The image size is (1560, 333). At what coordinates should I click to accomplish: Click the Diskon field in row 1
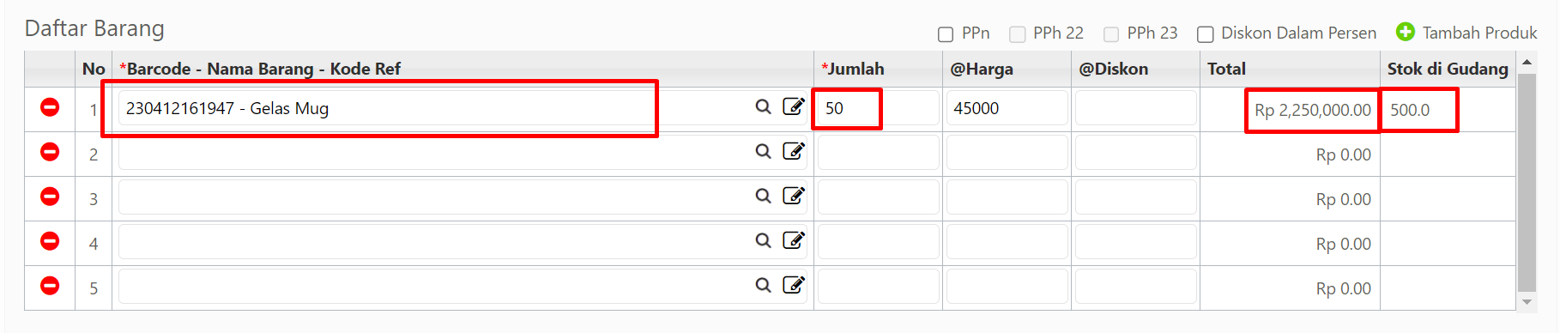(x=1135, y=108)
